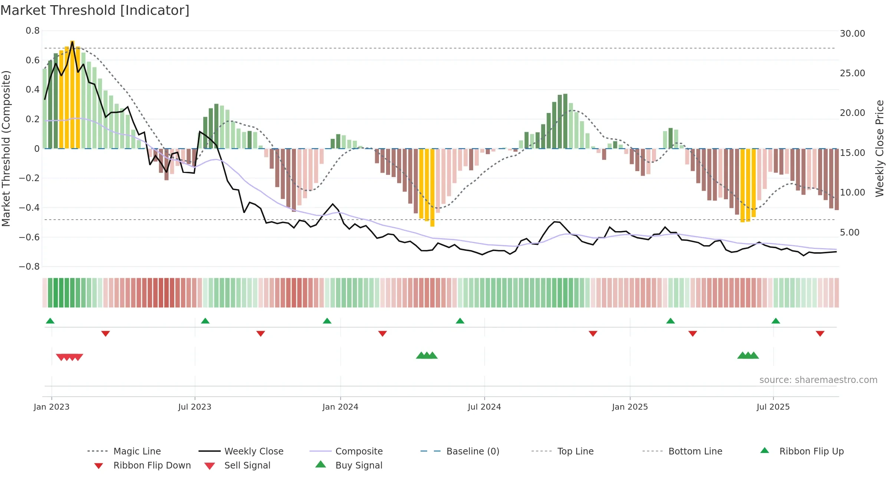Click the Ribbon Flip Down marker in autumn 2023
890x500 pixels.
tap(261, 334)
